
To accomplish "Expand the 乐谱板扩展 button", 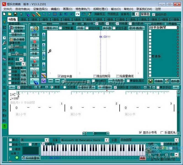I will tap(86, 87).
